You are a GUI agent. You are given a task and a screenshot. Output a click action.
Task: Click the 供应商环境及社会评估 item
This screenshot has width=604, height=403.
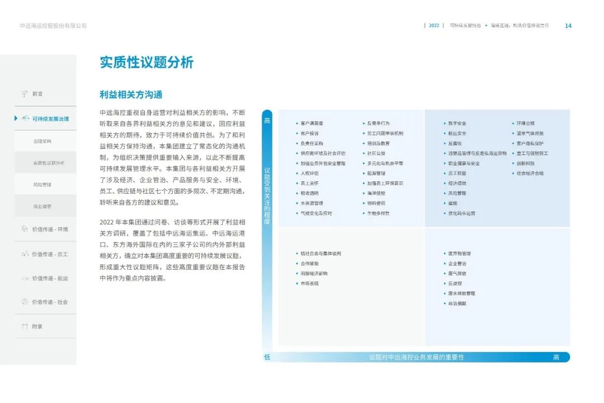click(323, 153)
